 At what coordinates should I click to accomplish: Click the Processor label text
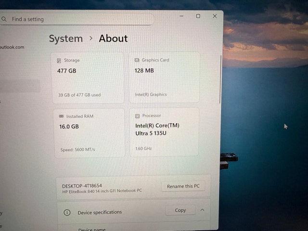152,115
